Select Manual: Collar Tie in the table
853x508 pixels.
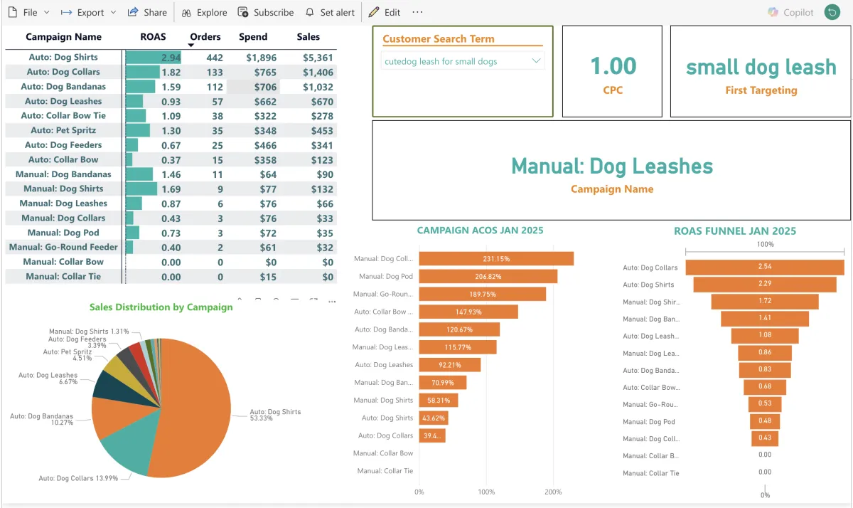[63, 276]
